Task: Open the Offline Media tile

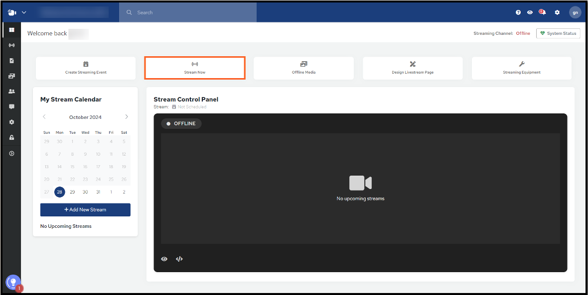Action: [x=303, y=68]
